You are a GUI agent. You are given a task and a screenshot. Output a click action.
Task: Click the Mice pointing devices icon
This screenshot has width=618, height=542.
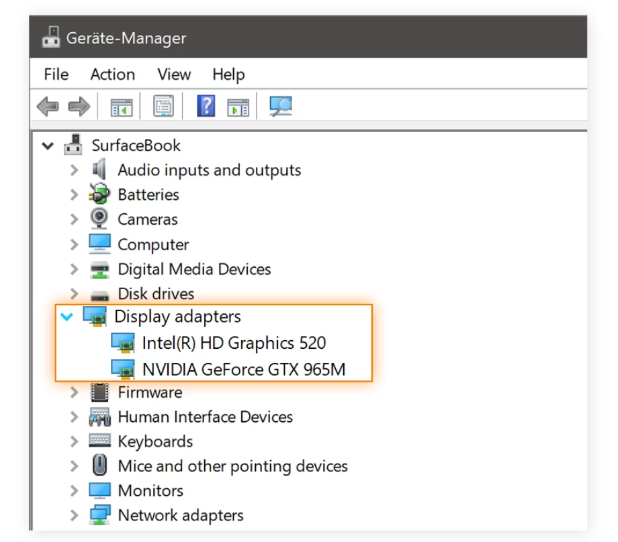point(99,465)
